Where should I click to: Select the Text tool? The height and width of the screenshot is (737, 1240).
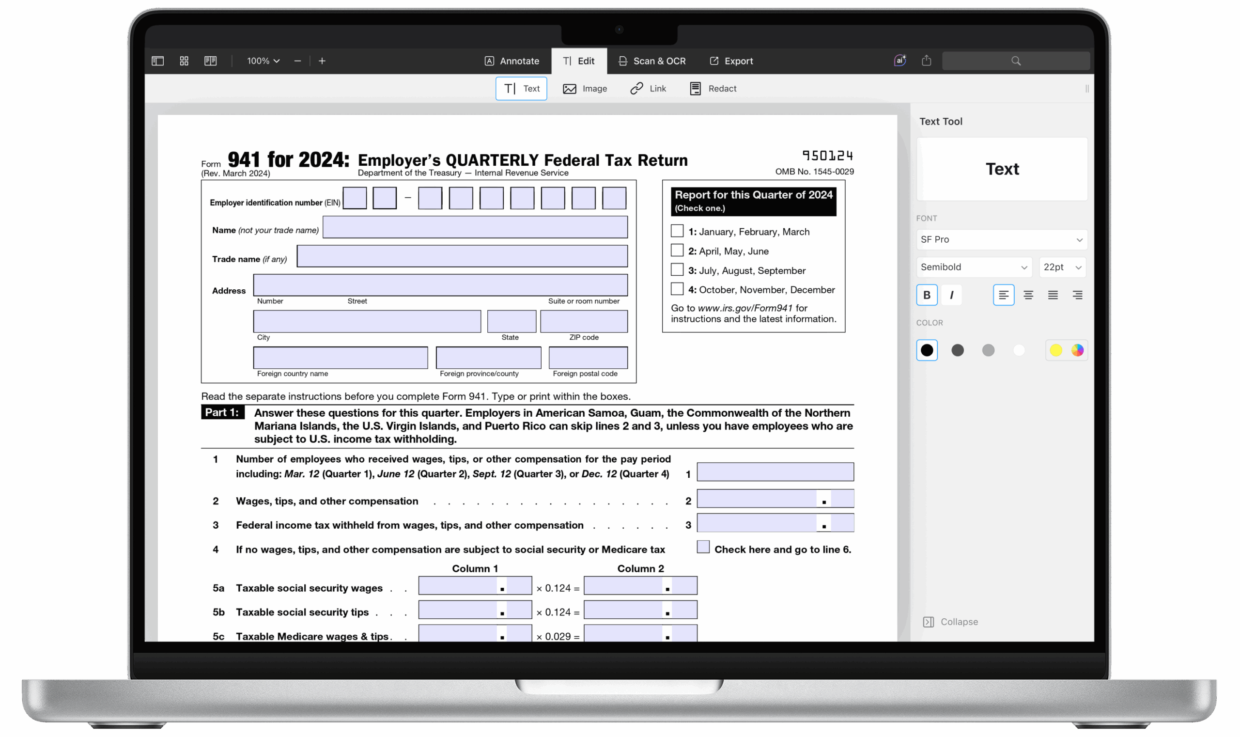pyautogui.click(x=521, y=88)
